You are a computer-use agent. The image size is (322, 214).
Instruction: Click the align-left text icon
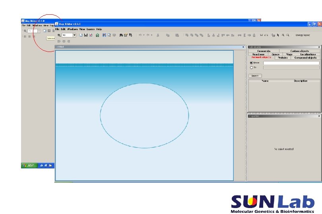[59, 41]
